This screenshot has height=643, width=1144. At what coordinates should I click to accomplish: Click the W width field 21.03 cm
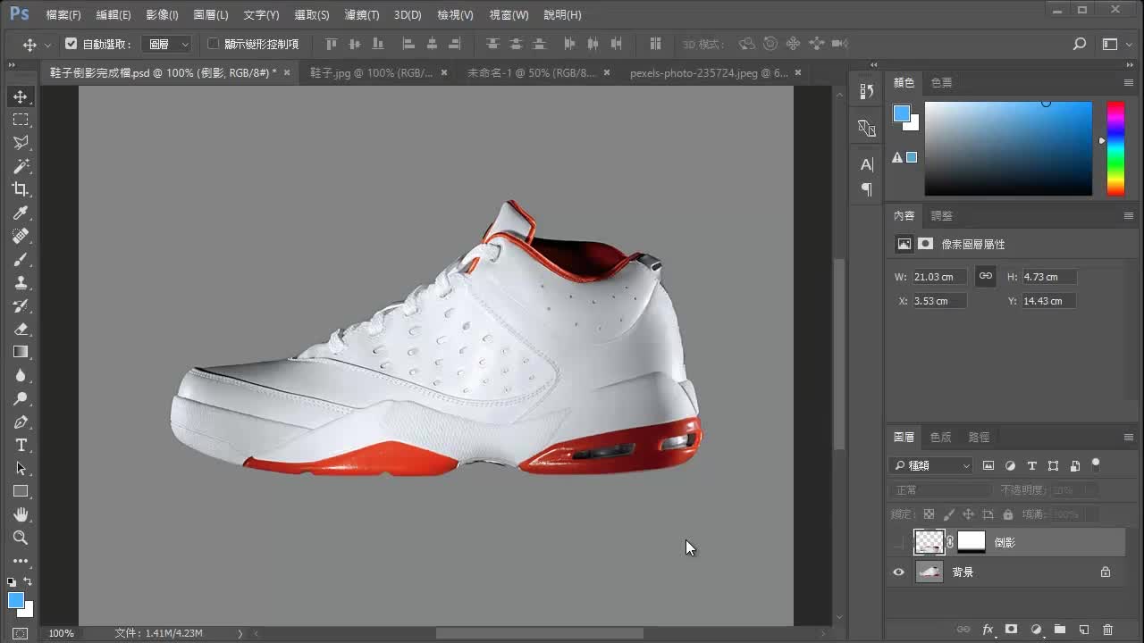click(939, 277)
